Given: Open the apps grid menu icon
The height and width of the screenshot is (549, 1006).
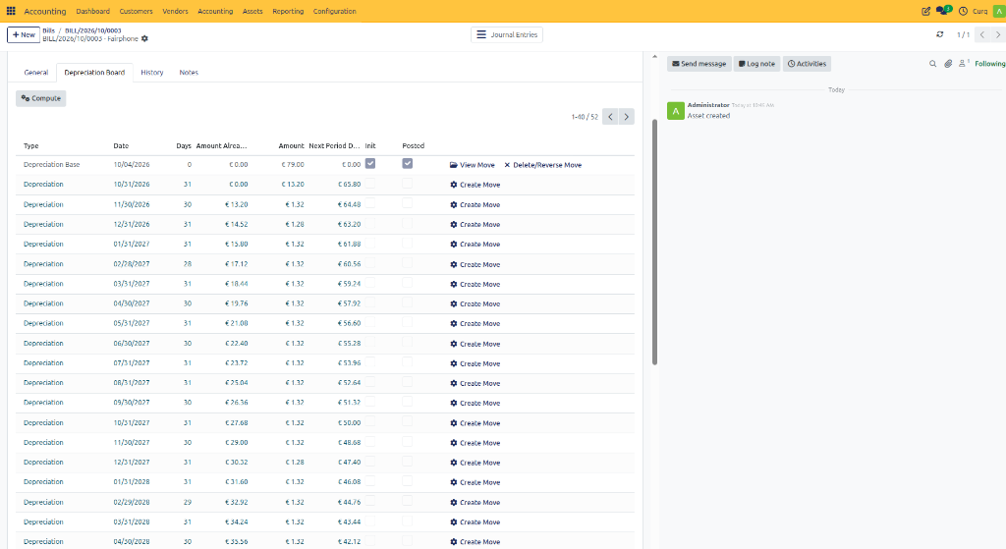Looking at the screenshot, I should [x=11, y=11].
